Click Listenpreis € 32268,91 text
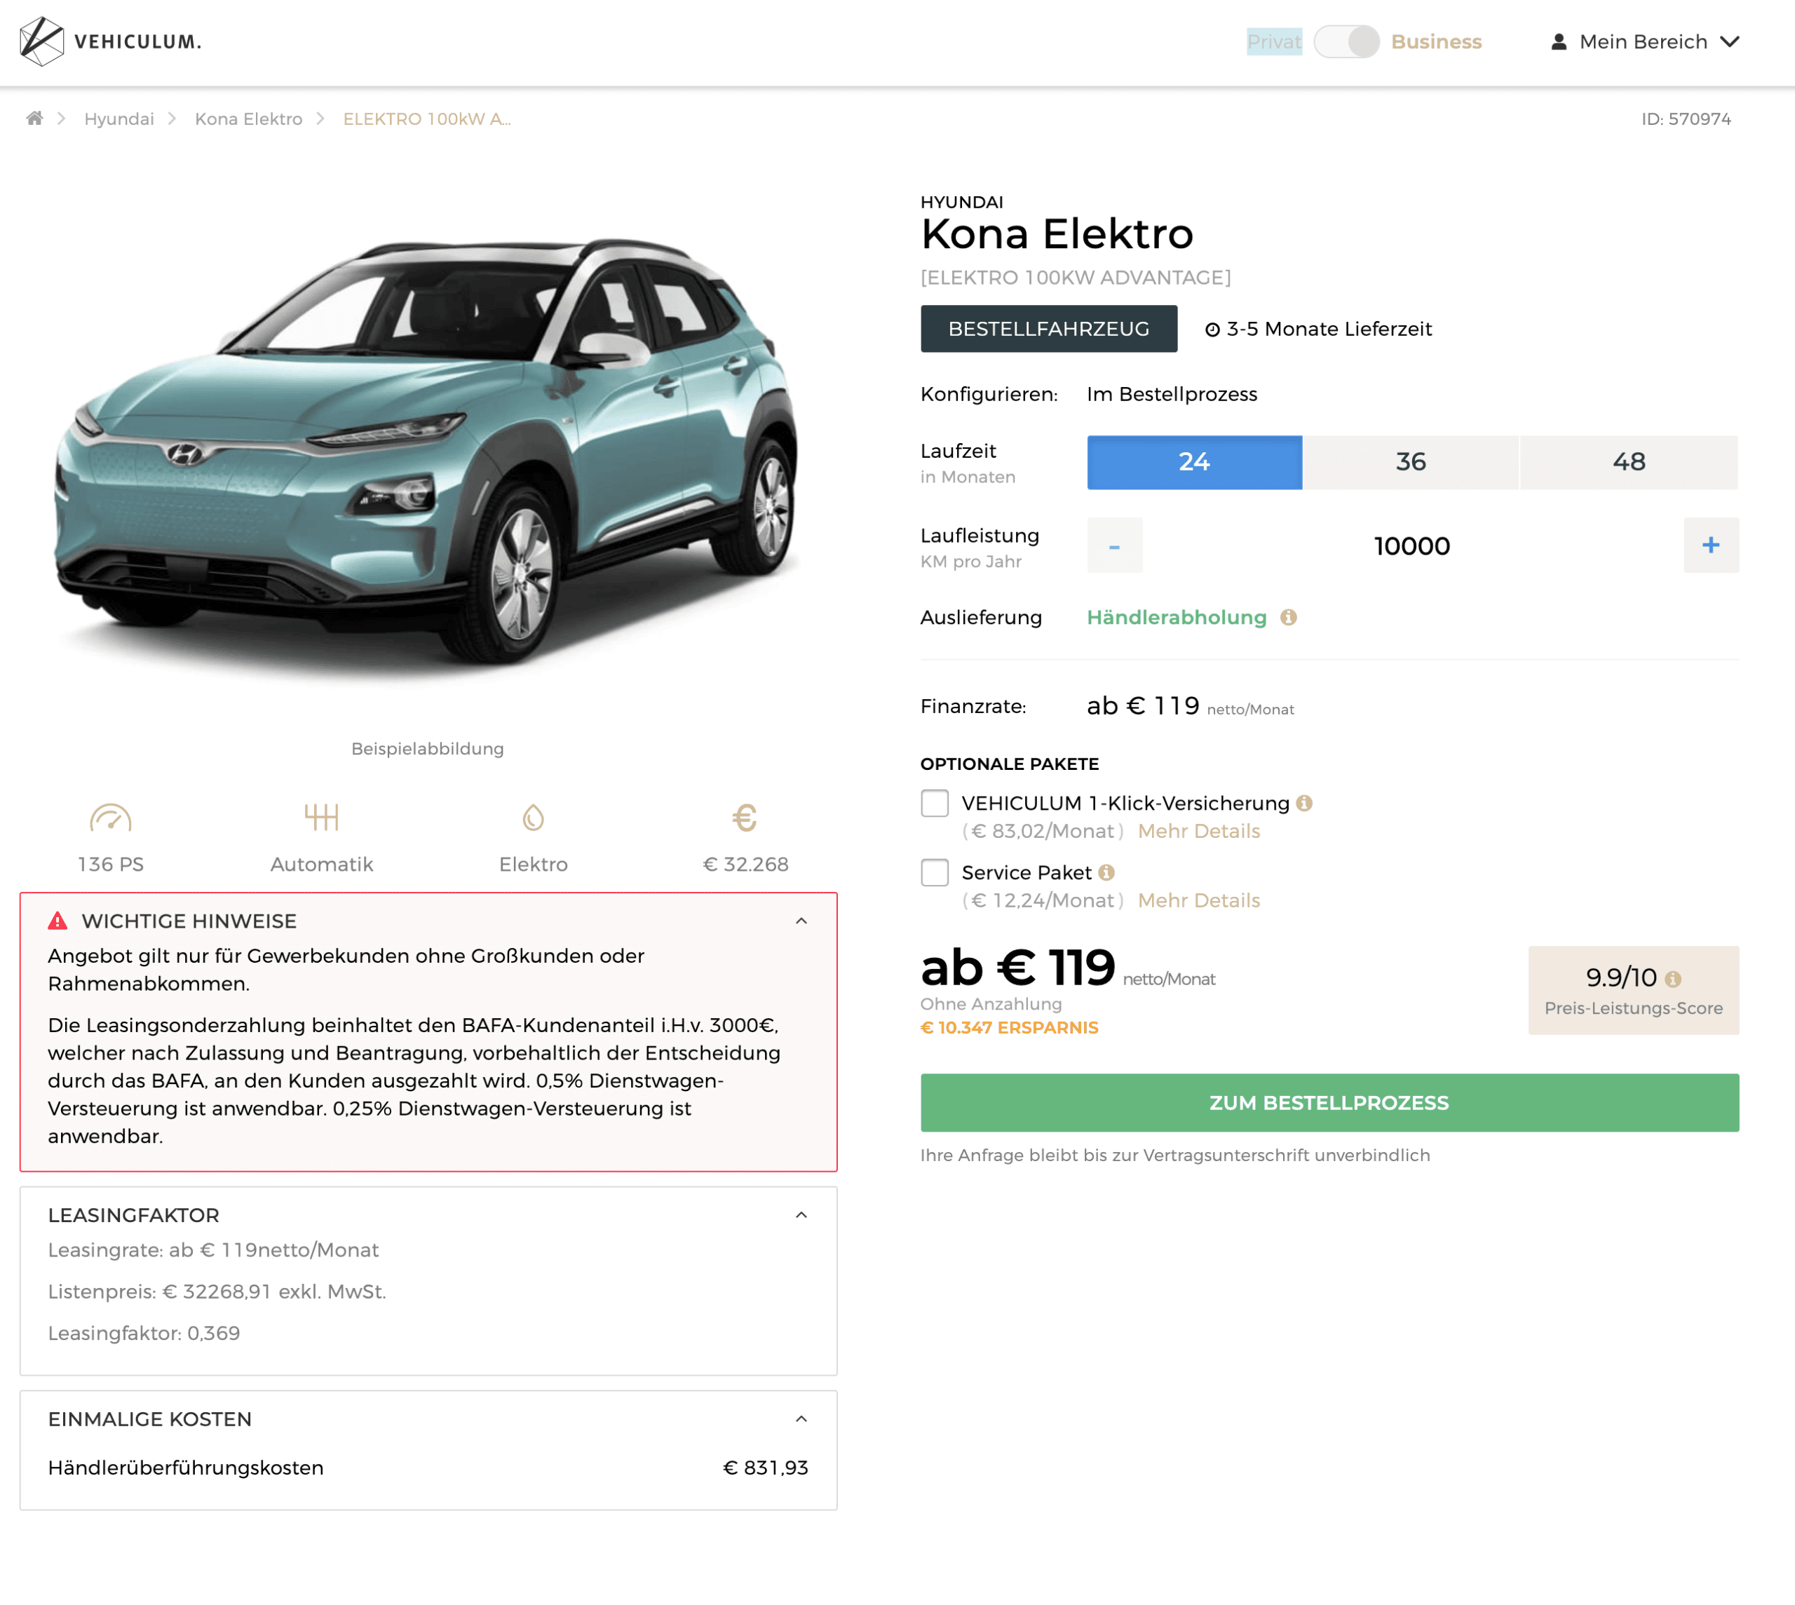The width and height of the screenshot is (1795, 1605). pos(217,1291)
